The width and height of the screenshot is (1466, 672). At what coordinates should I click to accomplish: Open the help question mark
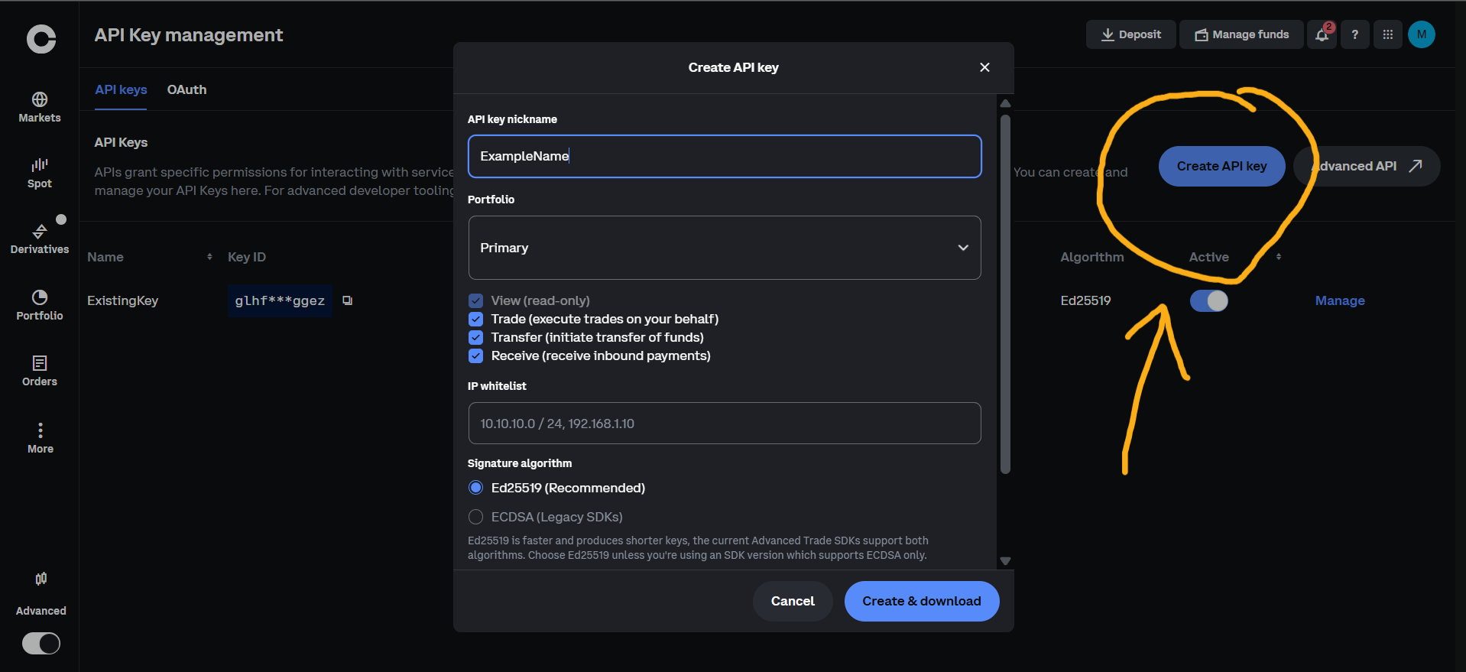1355,34
